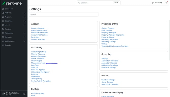Select Leases sidebar label
The height and width of the screenshot is (97, 170).
tap(7, 25)
